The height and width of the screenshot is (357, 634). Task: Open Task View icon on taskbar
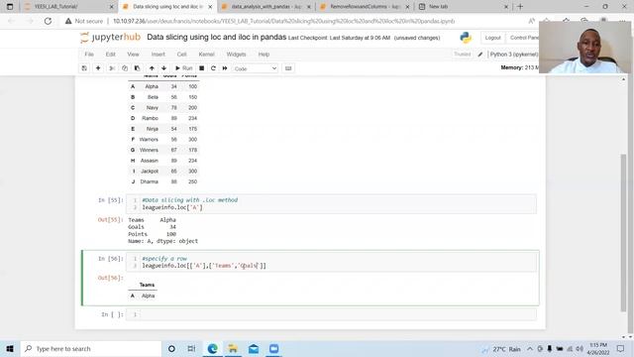pos(191,348)
